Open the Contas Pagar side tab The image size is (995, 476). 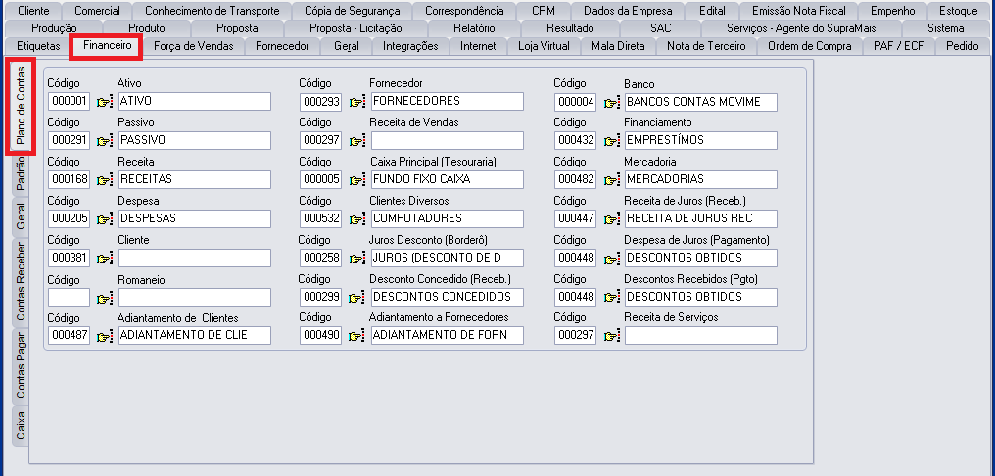click(x=21, y=365)
